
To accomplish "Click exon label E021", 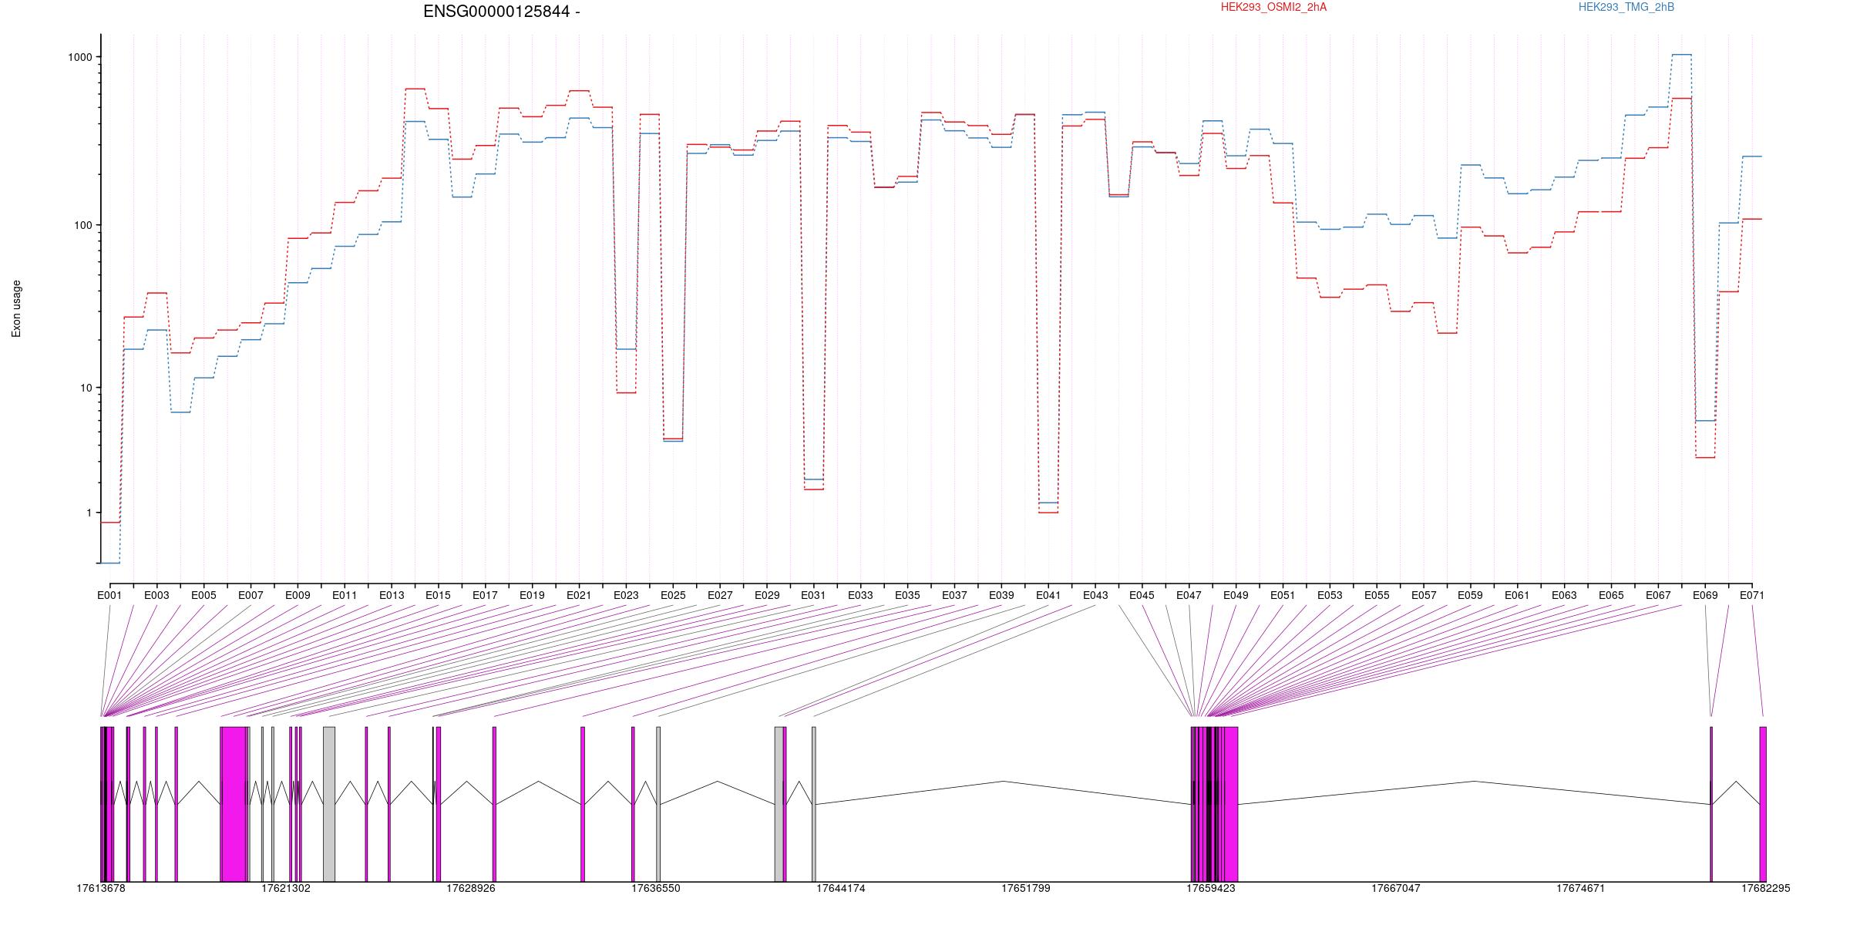I will (579, 595).
